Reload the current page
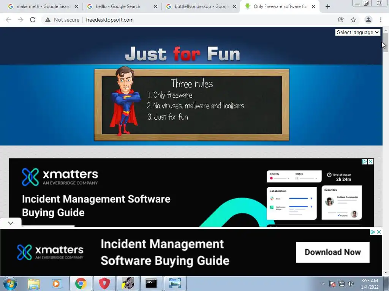This screenshot has width=389, height=291. tap(33, 20)
